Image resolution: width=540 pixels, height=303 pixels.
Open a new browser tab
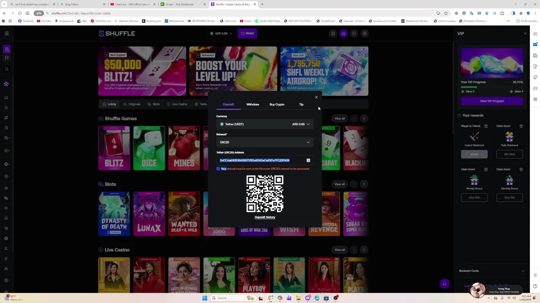point(262,4)
